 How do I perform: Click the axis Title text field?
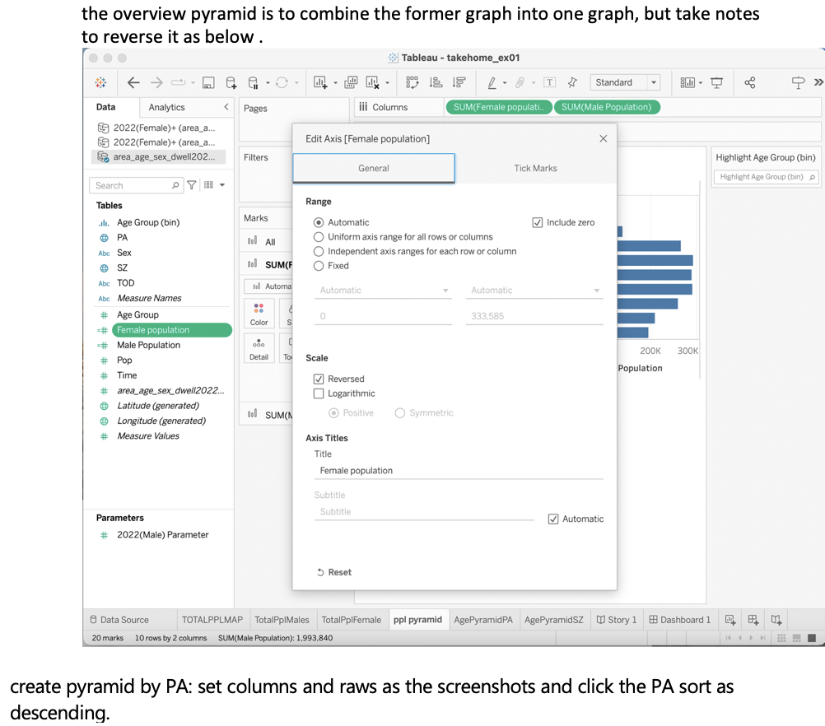coord(459,471)
